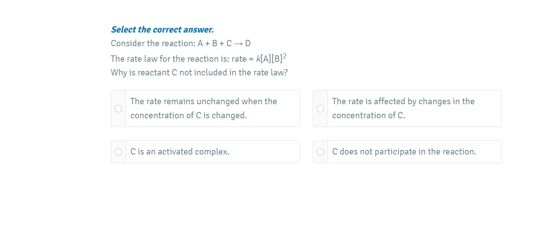This screenshot has width=559, height=231.
Task: Click the arrow symbol in the reaction equation
Action: pos(239,43)
